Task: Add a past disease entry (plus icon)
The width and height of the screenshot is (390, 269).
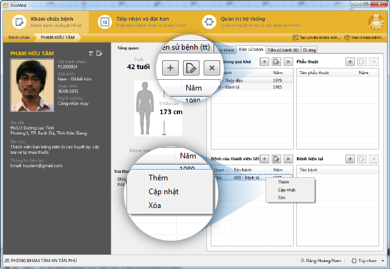Action: pos(264,62)
